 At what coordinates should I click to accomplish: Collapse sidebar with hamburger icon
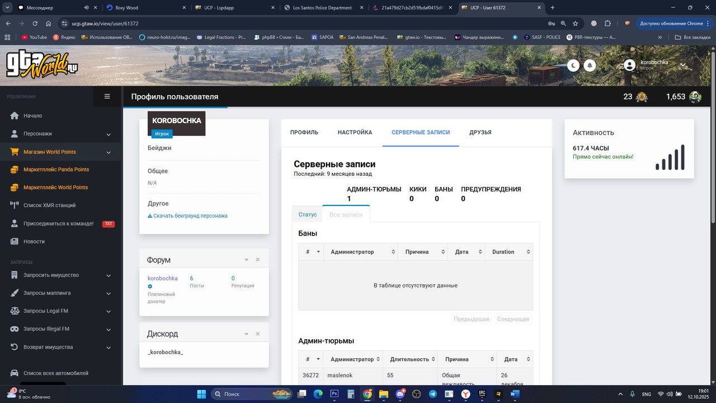(107, 96)
